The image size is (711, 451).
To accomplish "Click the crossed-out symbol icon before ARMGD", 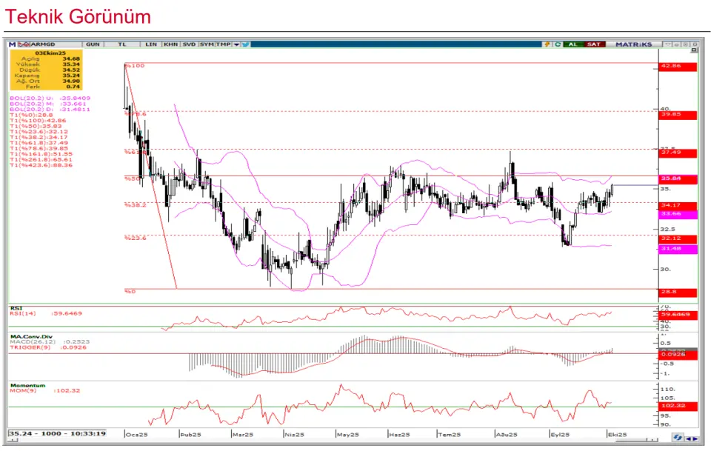I will point(20,44).
